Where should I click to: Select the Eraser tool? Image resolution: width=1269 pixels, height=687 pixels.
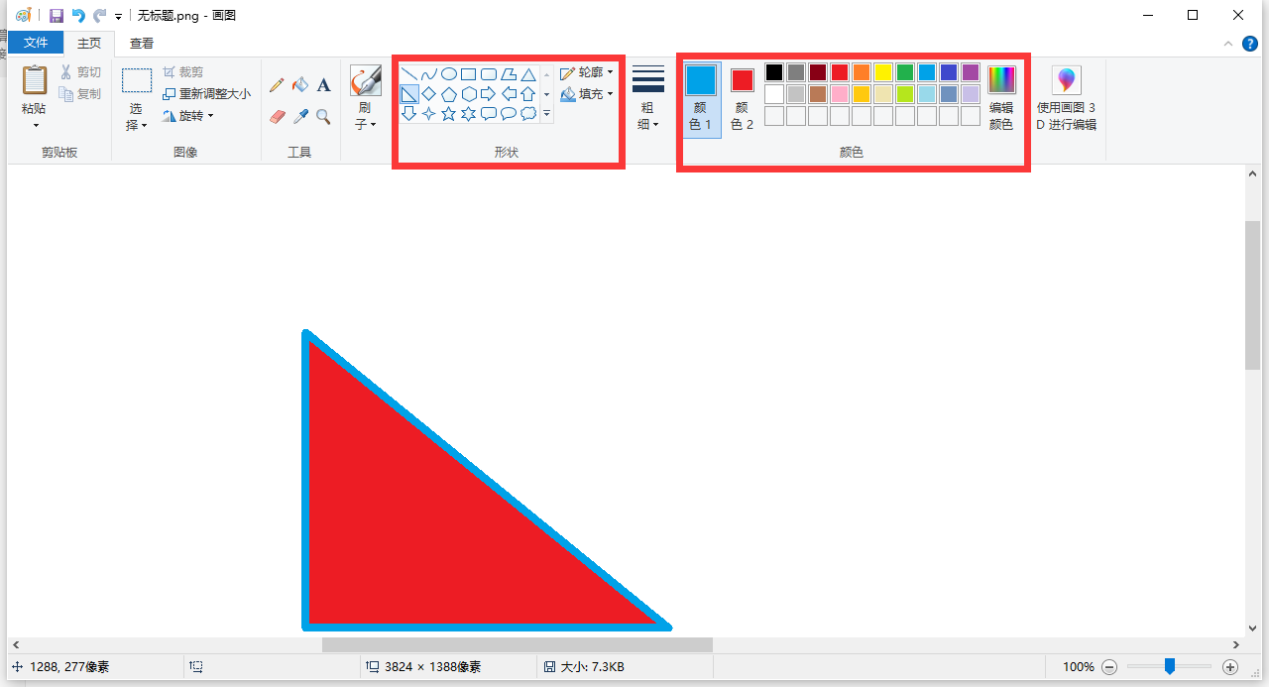click(277, 117)
